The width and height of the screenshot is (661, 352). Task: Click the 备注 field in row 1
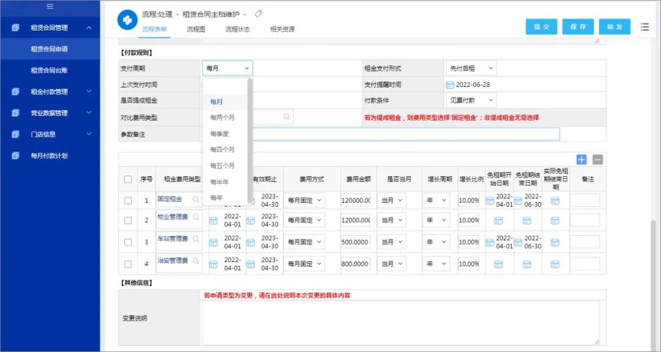[x=585, y=201]
